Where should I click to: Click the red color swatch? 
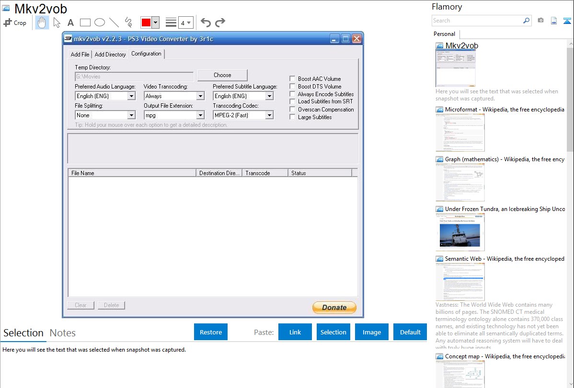pyautogui.click(x=146, y=22)
